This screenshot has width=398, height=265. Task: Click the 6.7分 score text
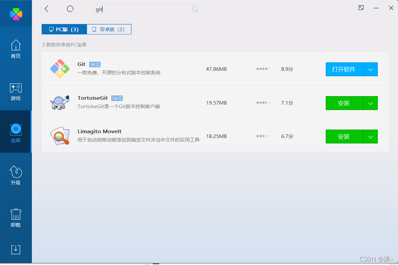click(287, 136)
